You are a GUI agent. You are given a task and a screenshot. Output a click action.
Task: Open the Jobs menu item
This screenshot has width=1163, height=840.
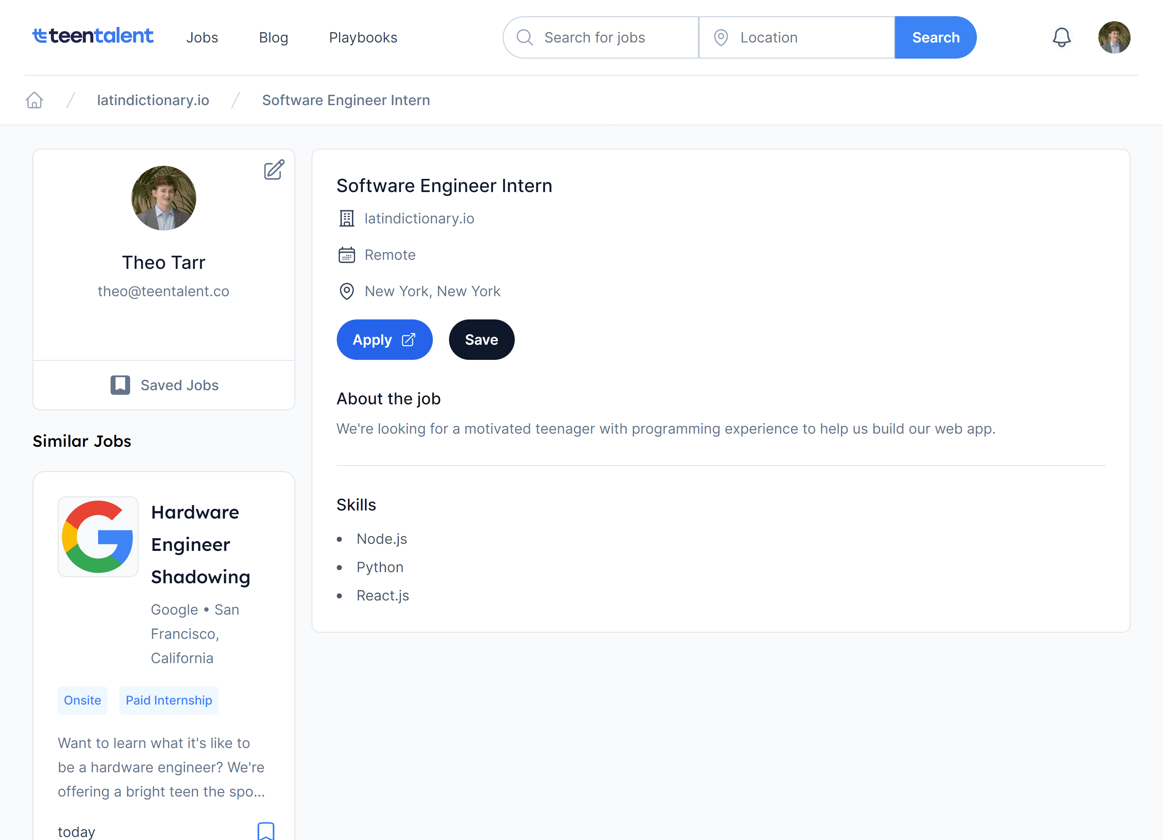tap(202, 37)
